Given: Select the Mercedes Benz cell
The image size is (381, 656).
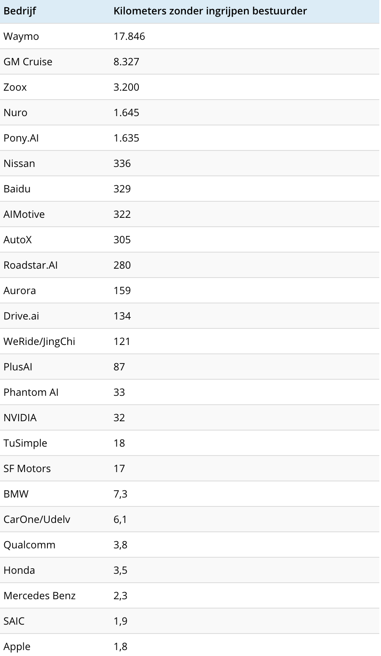Looking at the screenshot, I should coord(39,596).
